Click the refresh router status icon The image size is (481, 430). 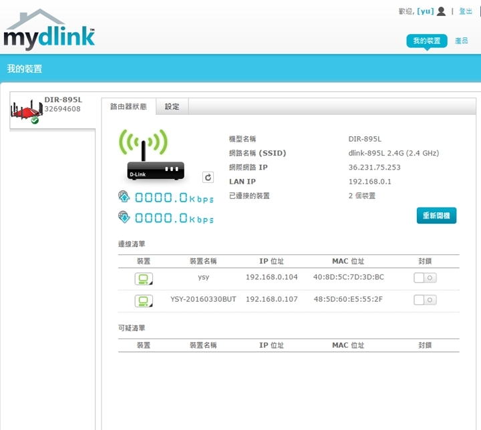[x=208, y=178]
